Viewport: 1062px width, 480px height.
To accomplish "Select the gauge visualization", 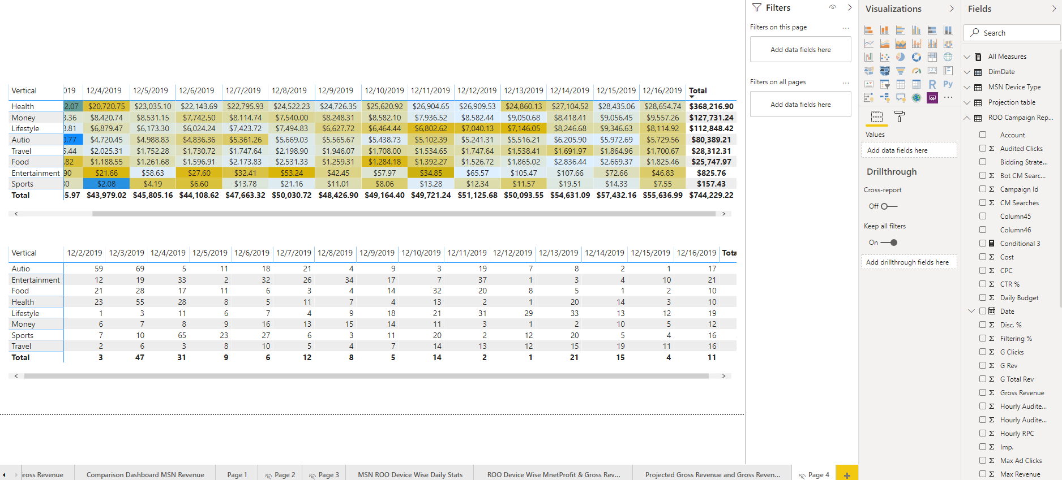I will (x=917, y=71).
